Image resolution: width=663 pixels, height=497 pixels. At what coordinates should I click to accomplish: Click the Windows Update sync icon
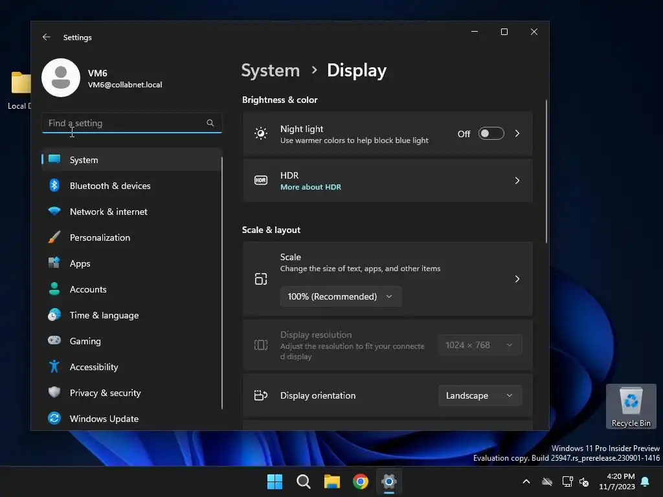pyautogui.click(x=54, y=419)
